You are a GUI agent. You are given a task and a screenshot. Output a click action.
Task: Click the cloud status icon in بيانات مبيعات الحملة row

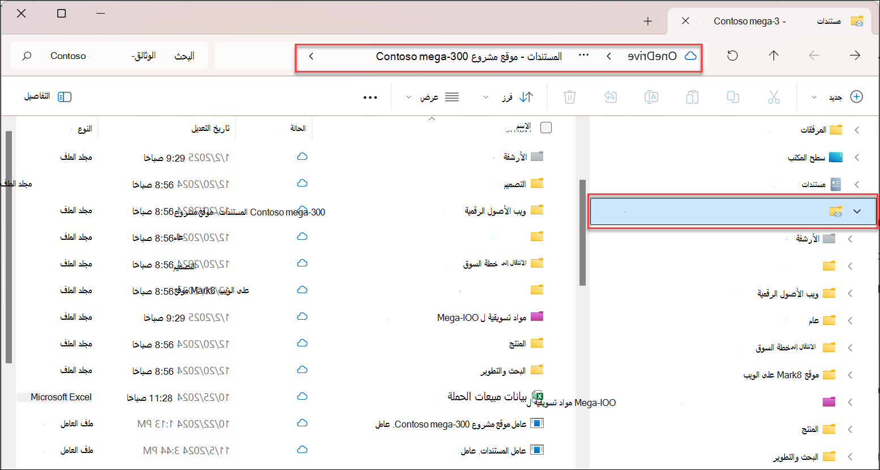[x=302, y=396]
